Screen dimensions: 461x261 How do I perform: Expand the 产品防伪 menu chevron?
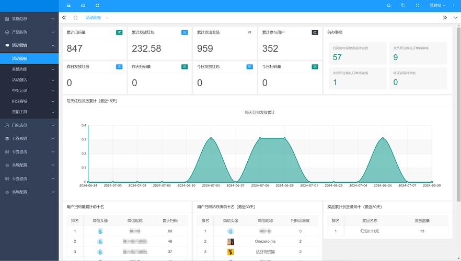[x=53, y=32]
